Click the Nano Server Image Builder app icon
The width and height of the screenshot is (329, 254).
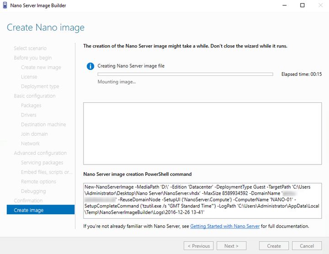pos(5,5)
